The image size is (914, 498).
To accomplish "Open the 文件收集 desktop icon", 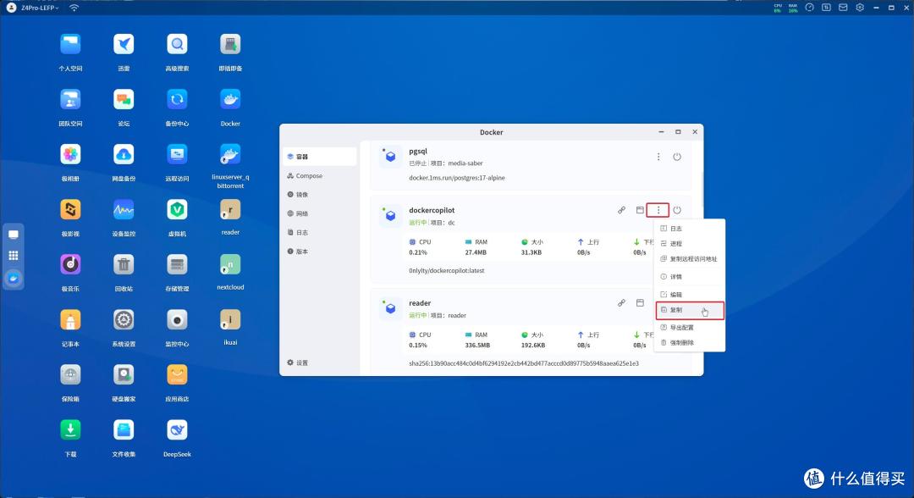I will [x=124, y=430].
